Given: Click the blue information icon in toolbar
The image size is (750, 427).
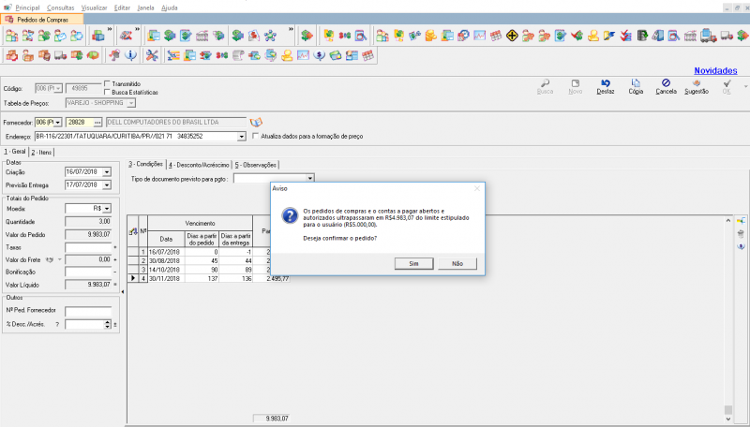Looking at the screenshot, I should [131, 55].
